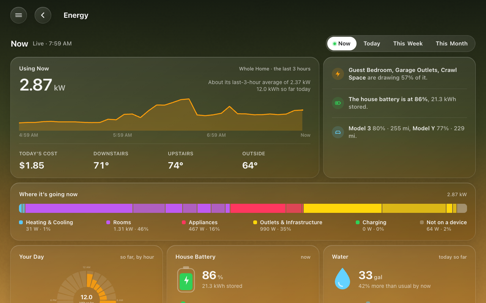Viewport: 486px width, 303px height.
Task: Click the first red Appliances bar segment
Action: point(258,208)
